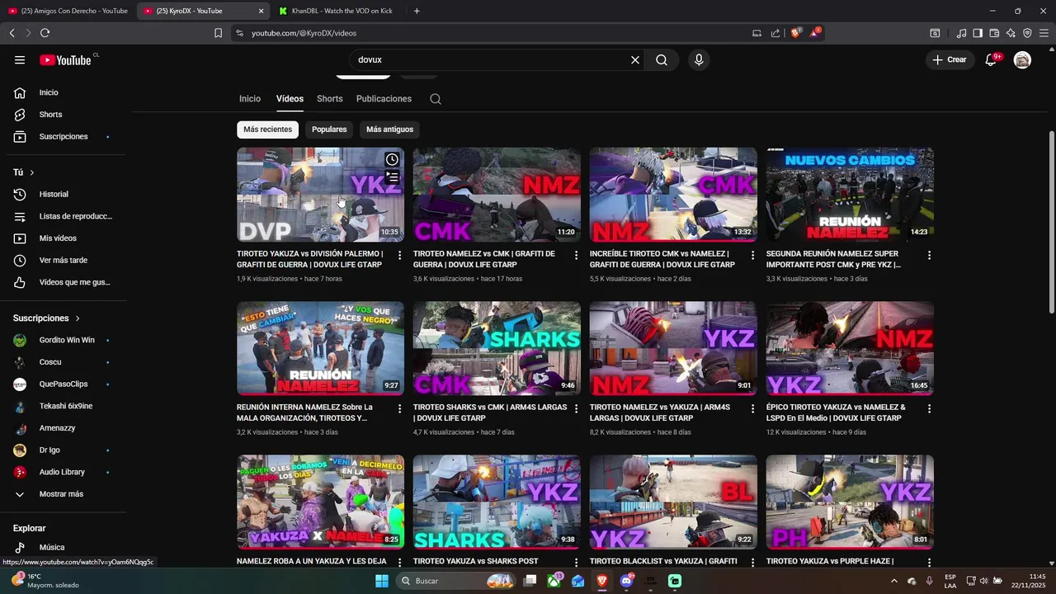Expand the Tú section chevron
The height and width of the screenshot is (594, 1056).
pyautogui.click(x=31, y=172)
